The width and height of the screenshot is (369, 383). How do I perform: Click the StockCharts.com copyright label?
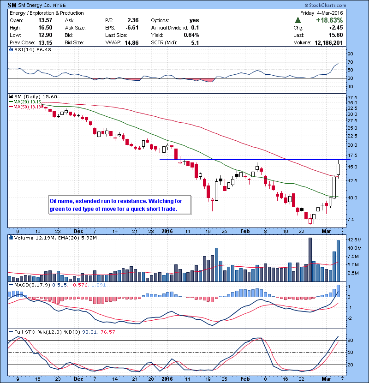325,5
